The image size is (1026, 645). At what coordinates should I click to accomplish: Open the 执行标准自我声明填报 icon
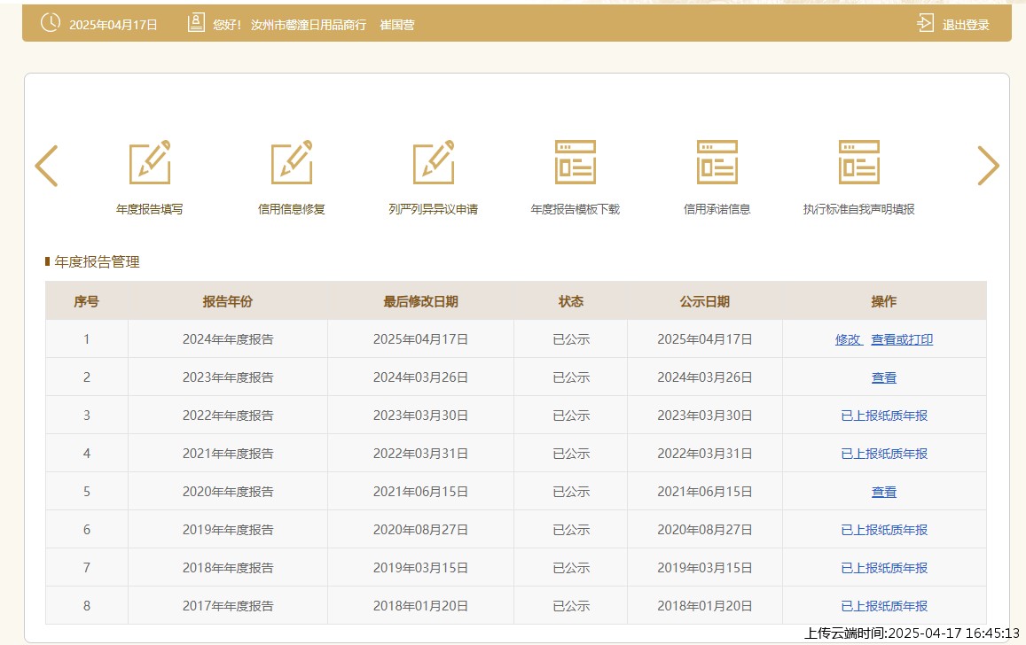pos(859,162)
